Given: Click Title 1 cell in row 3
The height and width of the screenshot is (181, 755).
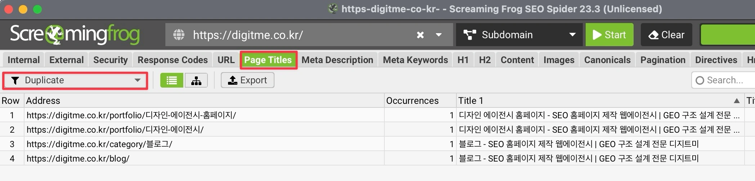Looking at the screenshot, I should point(600,144).
